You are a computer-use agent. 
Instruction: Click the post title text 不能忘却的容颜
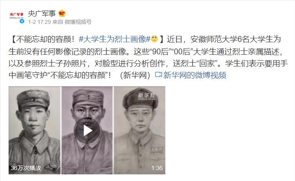tap(44, 39)
